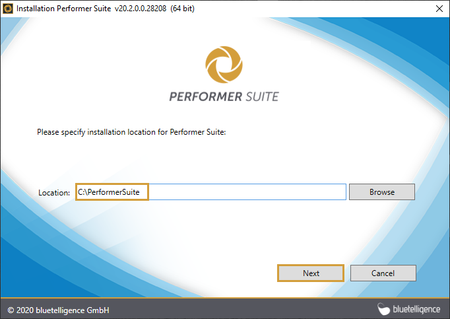Click the word SUITE in the wordmark
450x319 pixels.
[258, 96]
